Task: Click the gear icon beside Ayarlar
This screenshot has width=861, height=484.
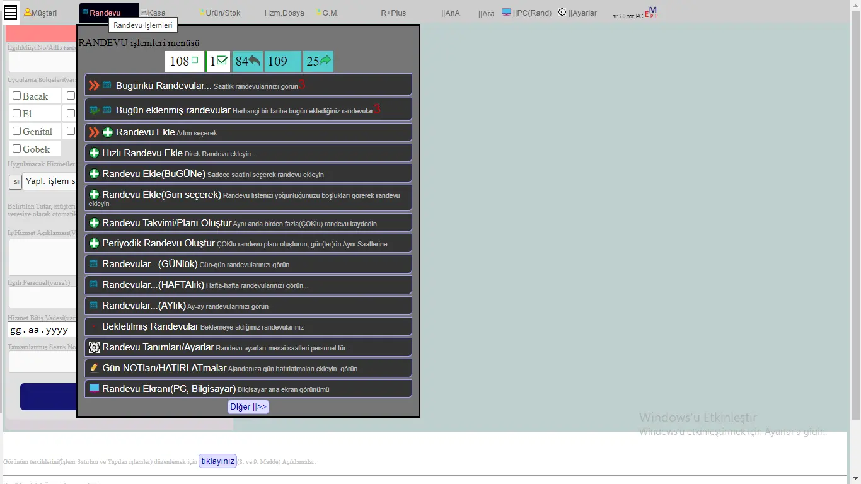Action: coord(562,12)
